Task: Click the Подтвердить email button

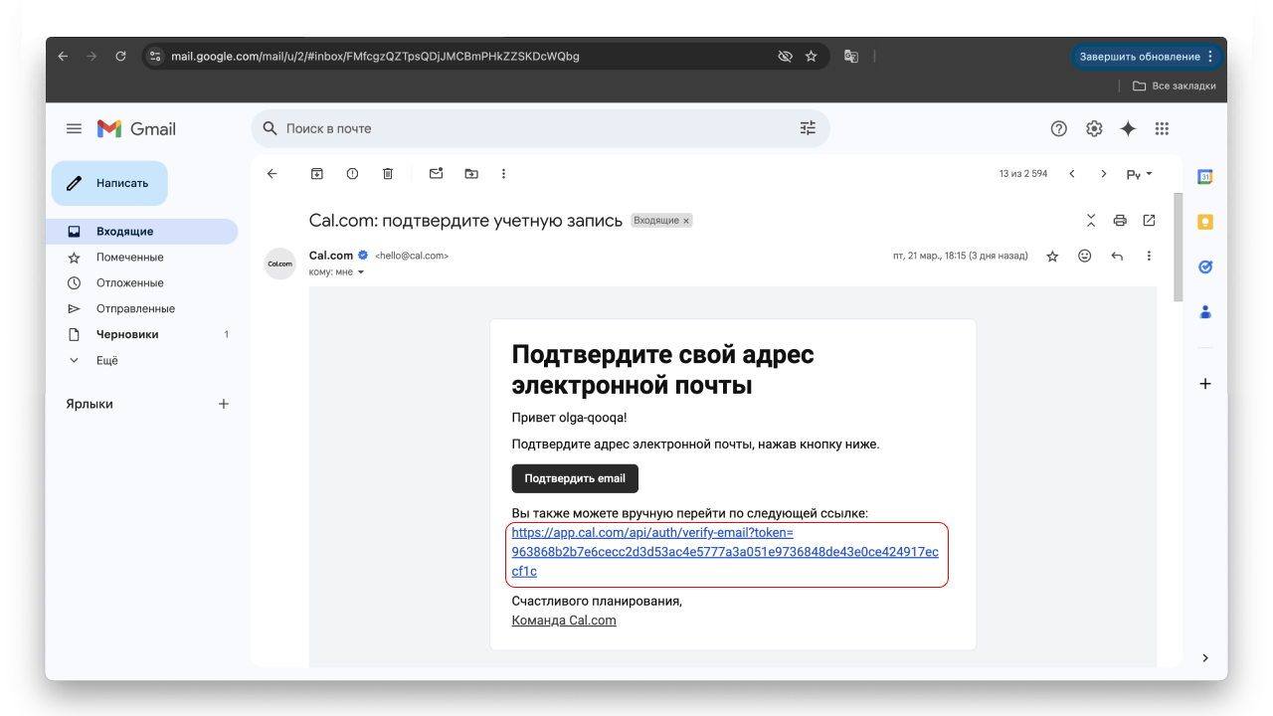Action: click(x=575, y=478)
